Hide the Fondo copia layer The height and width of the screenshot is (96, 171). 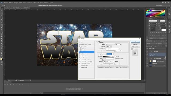tap(147, 63)
